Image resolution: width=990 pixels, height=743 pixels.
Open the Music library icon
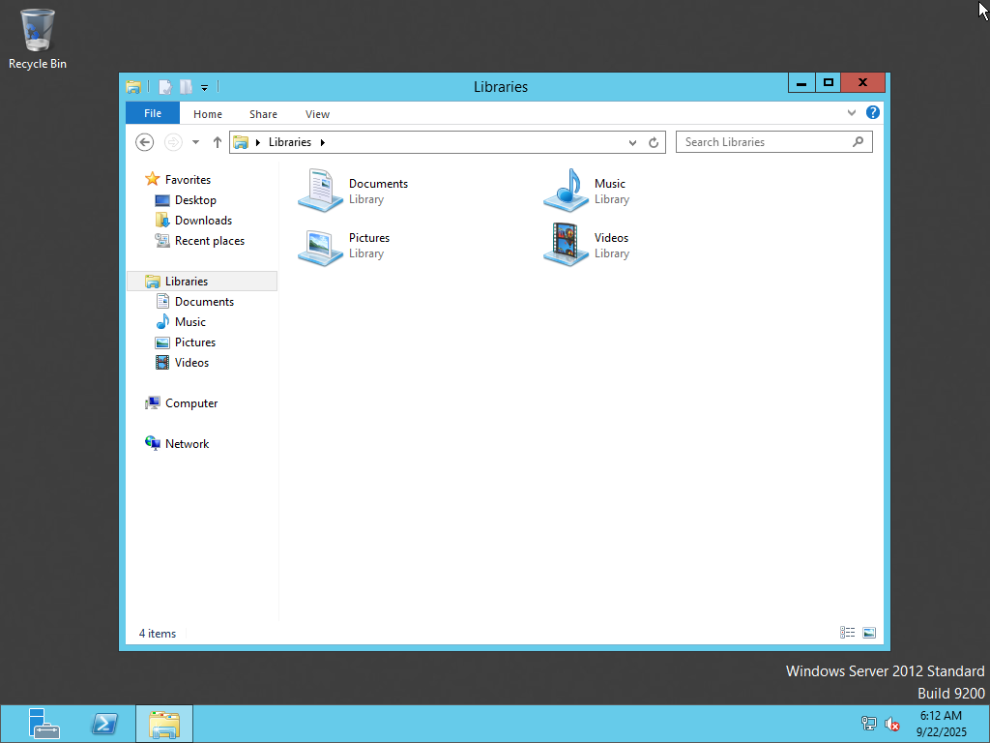tap(567, 191)
